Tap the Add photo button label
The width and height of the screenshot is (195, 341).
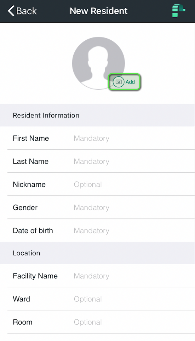(130, 82)
